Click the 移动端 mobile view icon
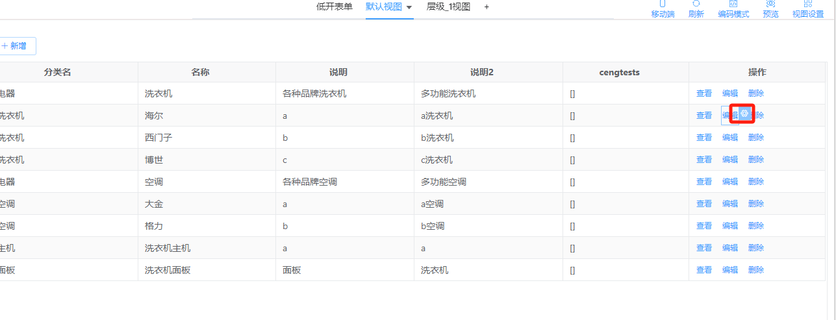 pyautogui.click(x=663, y=8)
